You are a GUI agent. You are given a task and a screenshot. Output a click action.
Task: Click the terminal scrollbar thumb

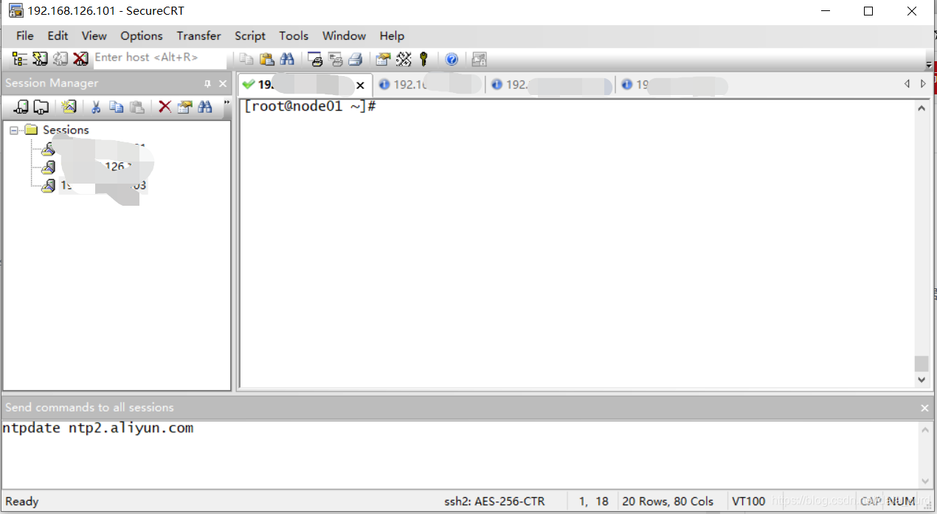click(x=922, y=364)
